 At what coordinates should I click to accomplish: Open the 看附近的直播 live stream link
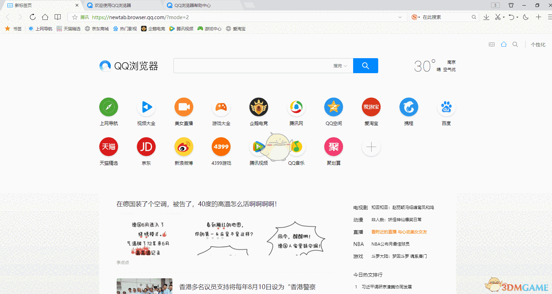coord(399,232)
